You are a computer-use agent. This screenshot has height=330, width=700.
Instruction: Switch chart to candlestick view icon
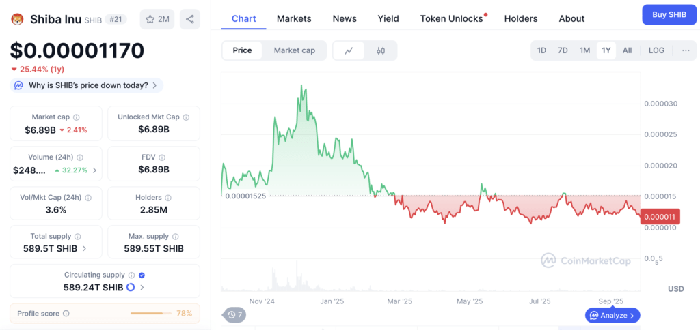tap(380, 50)
